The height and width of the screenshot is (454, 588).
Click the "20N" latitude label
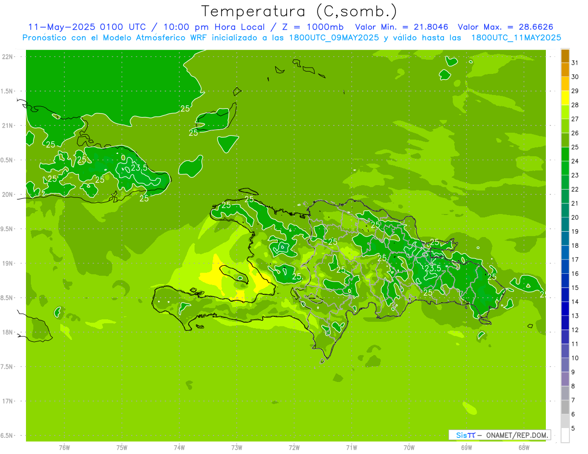point(8,194)
